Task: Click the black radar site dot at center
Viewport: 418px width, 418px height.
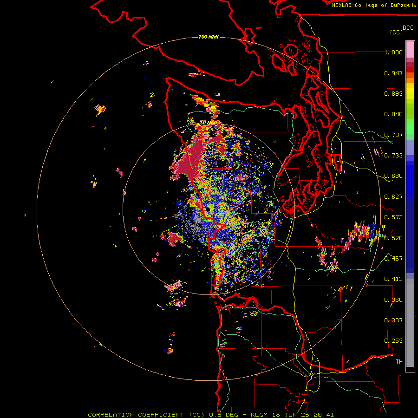Action: [208, 210]
